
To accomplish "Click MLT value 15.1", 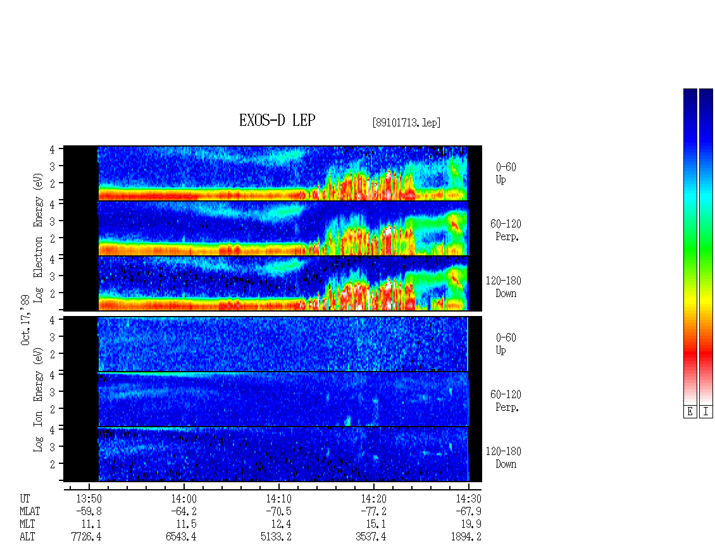I will pyautogui.click(x=376, y=525).
